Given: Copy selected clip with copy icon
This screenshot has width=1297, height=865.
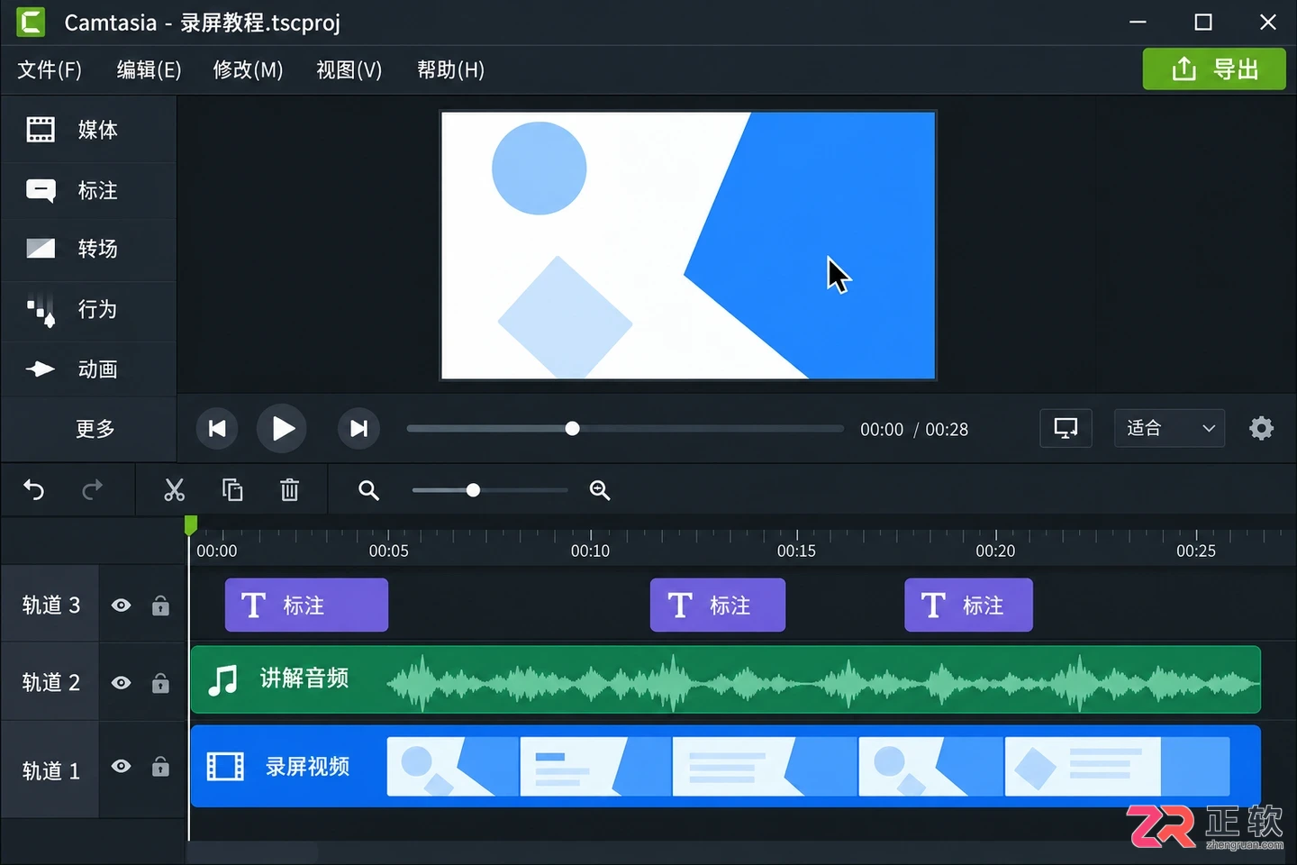Looking at the screenshot, I should coord(232,490).
